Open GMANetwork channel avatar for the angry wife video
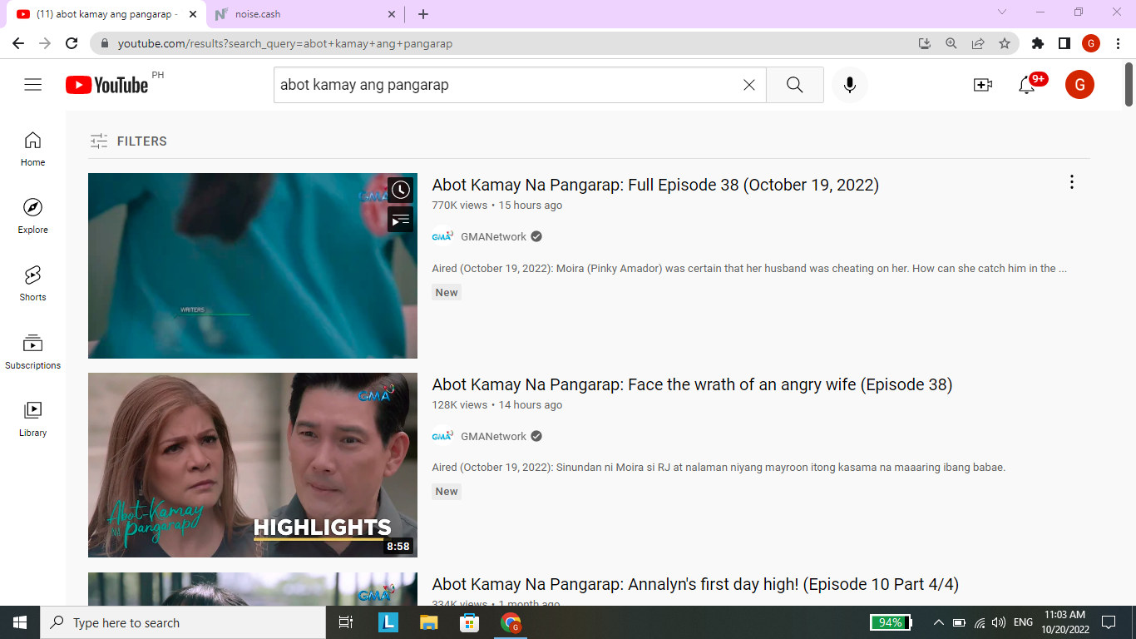This screenshot has width=1136, height=639. [442, 437]
